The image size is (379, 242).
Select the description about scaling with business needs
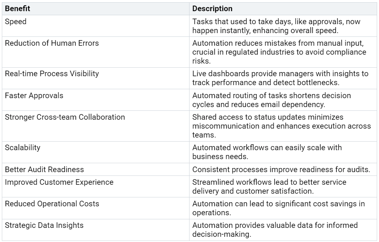tap(267, 152)
